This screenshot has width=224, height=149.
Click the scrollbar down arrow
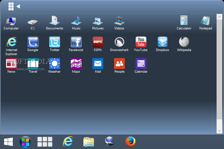coord(219,130)
